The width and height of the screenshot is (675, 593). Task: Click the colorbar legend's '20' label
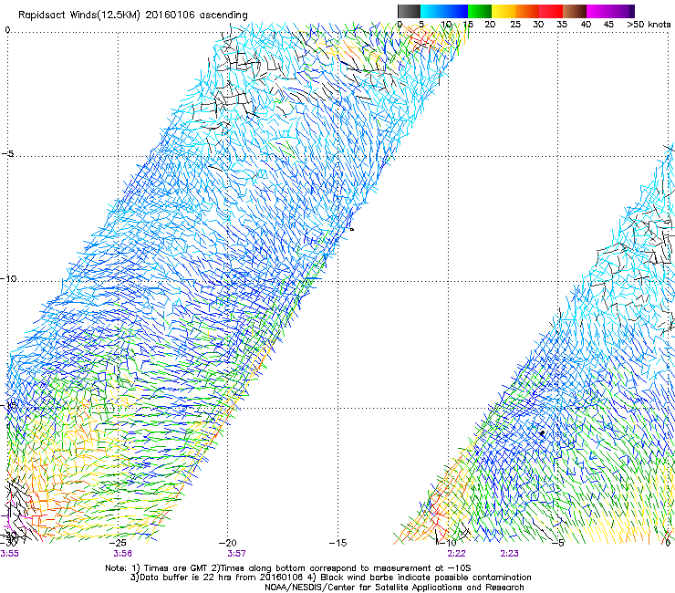pyautogui.click(x=490, y=25)
